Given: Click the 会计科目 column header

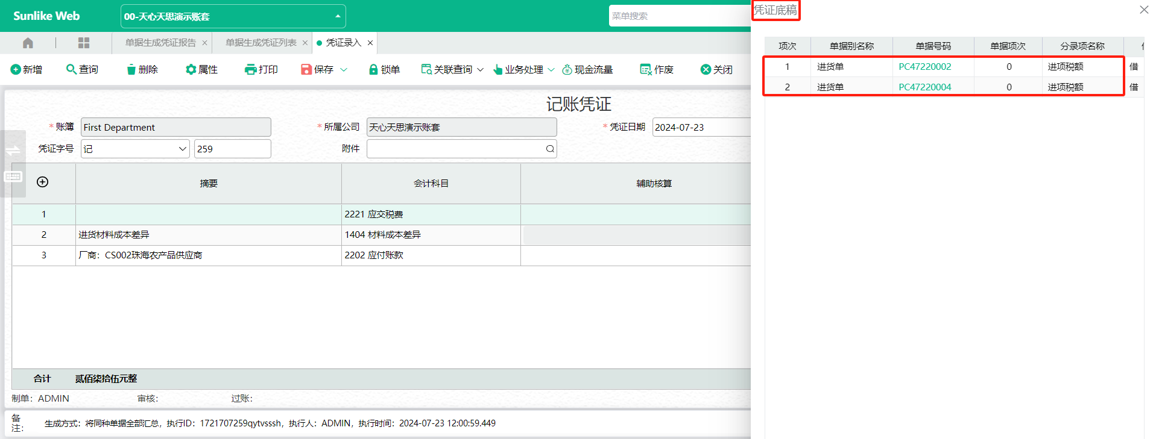Looking at the screenshot, I should point(431,184).
